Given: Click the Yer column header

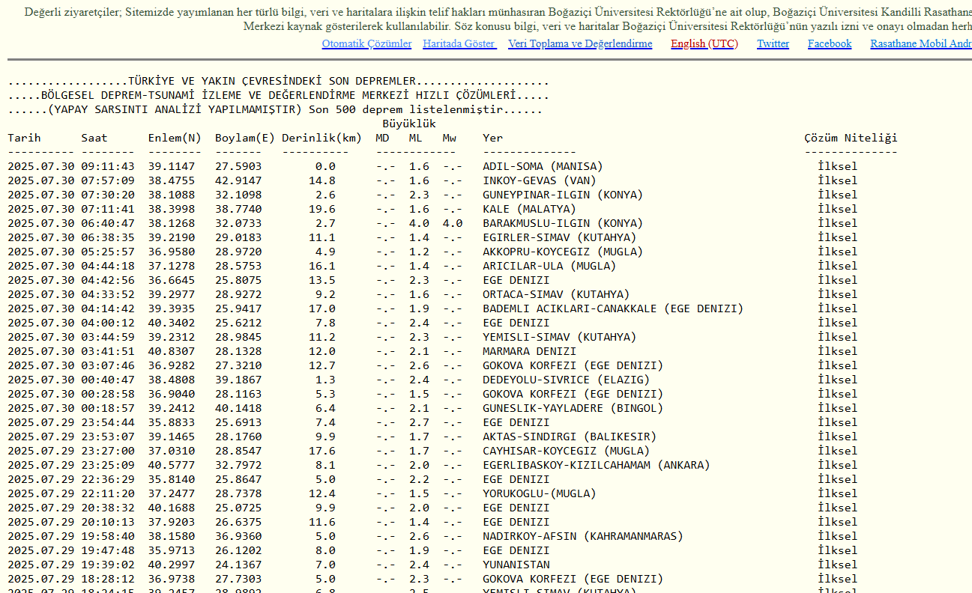Looking at the screenshot, I should click(x=492, y=138).
